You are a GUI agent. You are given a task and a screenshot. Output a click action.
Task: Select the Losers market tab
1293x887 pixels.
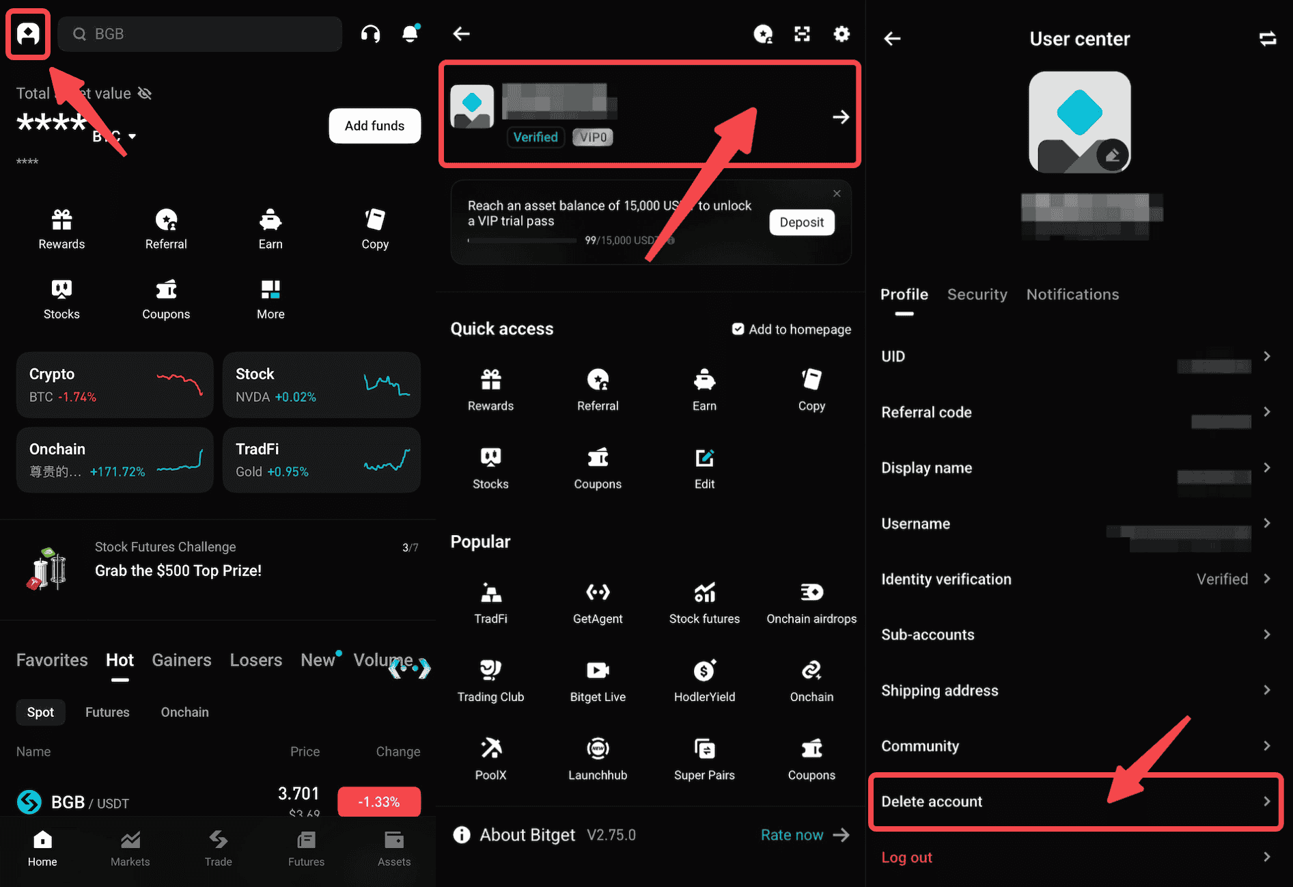256,660
